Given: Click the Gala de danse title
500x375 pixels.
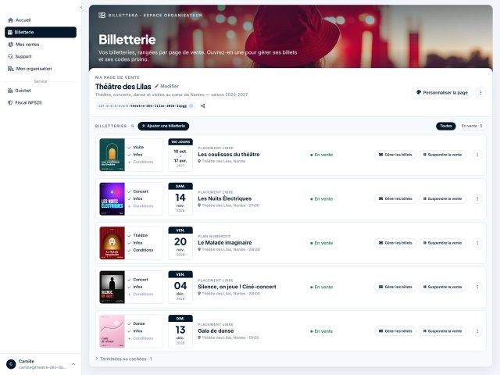Looking at the screenshot, I should coord(216,330).
